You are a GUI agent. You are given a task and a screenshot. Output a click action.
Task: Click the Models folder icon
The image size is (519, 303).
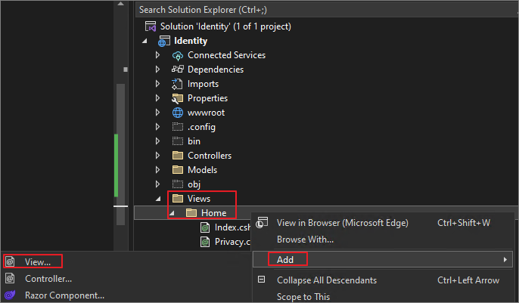coord(178,170)
